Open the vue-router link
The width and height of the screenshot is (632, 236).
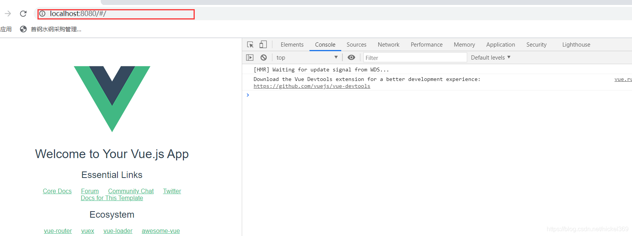pos(58,231)
